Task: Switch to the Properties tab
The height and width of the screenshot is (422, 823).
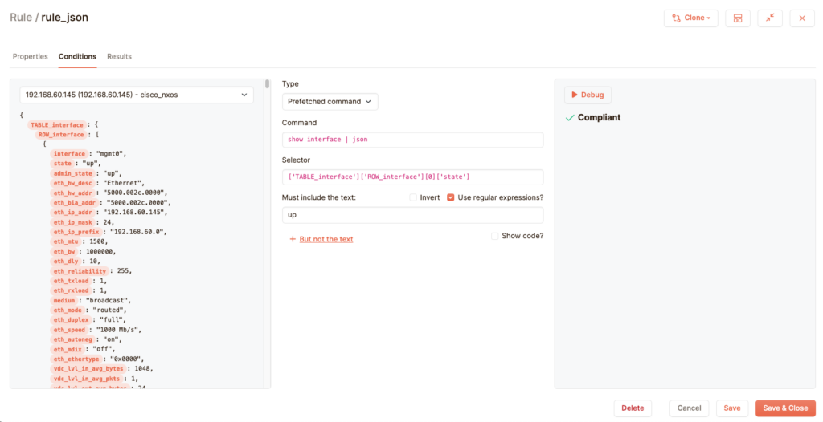Action: click(31, 57)
